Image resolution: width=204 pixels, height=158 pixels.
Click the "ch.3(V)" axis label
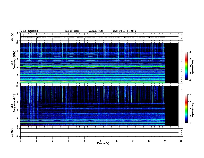pos(12,132)
